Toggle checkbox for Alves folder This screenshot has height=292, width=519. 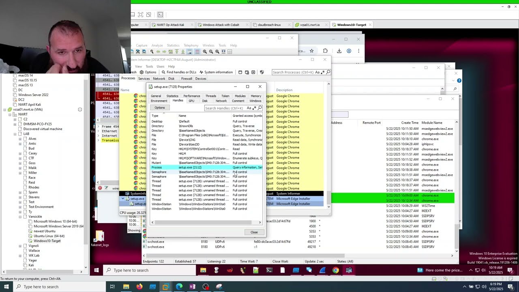(x=25, y=139)
